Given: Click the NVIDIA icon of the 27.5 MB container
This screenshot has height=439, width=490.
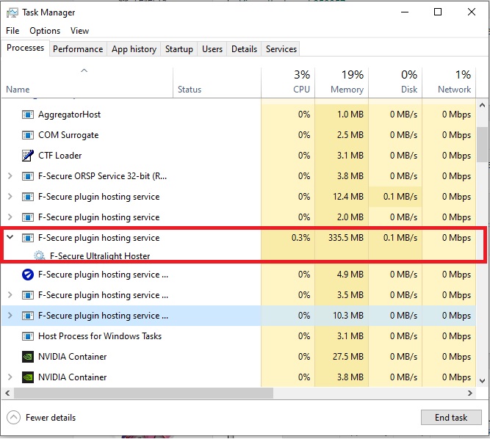Looking at the screenshot, I should tap(28, 357).
